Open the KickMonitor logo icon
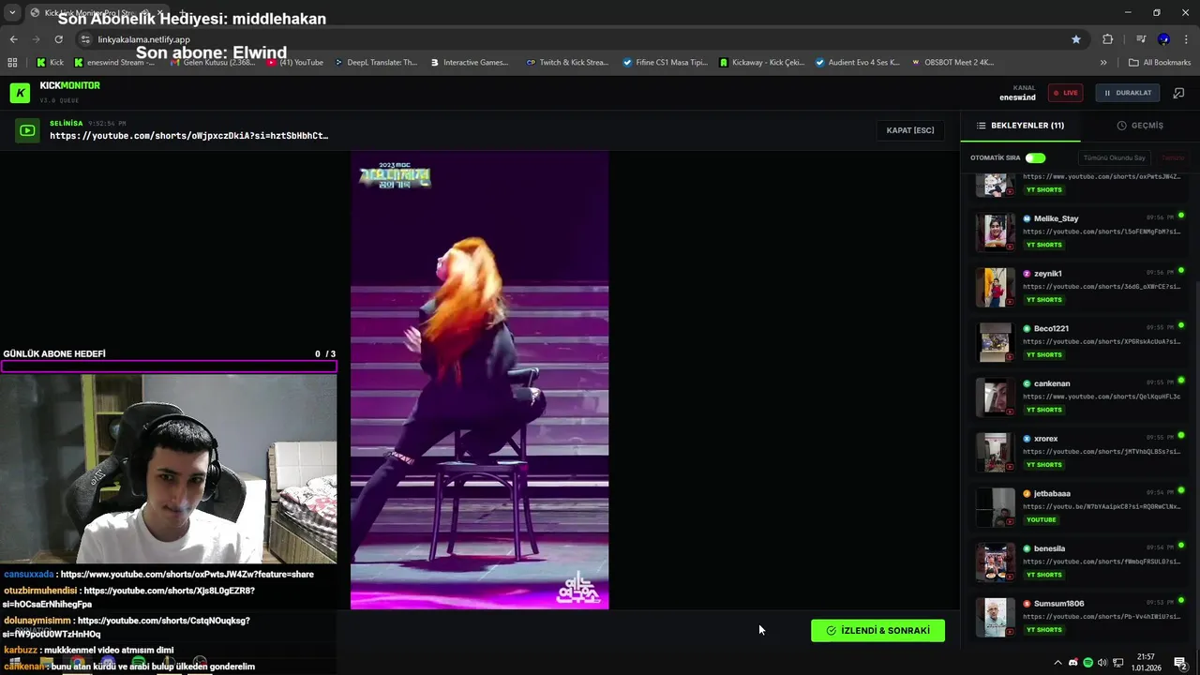Image resolution: width=1200 pixels, height=675 pixels. (x=20, y=92)
